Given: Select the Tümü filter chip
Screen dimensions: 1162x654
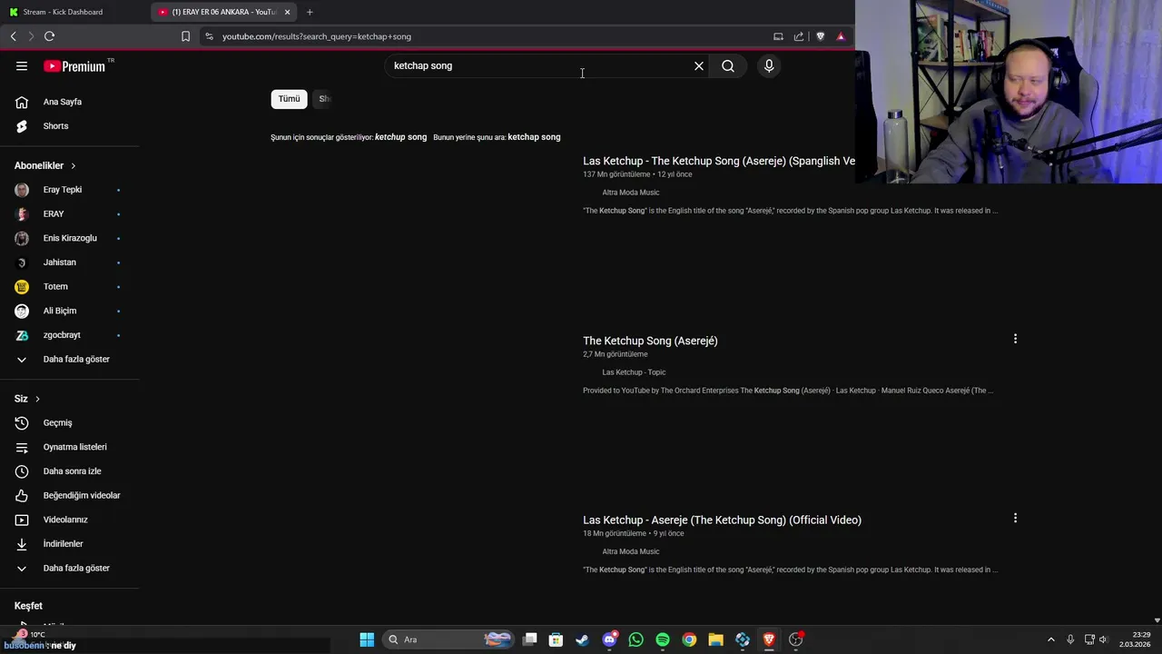Looking at the screenshot, I should pos(289,99).
